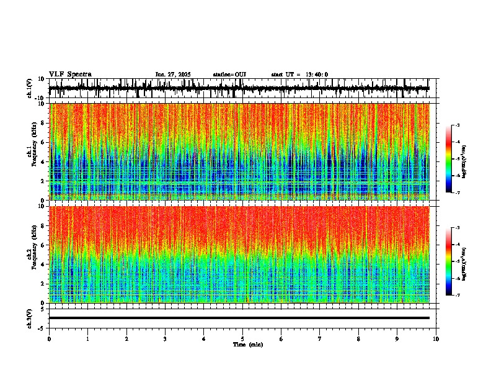Viewport: 491px width, 380px height.
Task: Click time axis tick label 2
Action: coord(126,339)
